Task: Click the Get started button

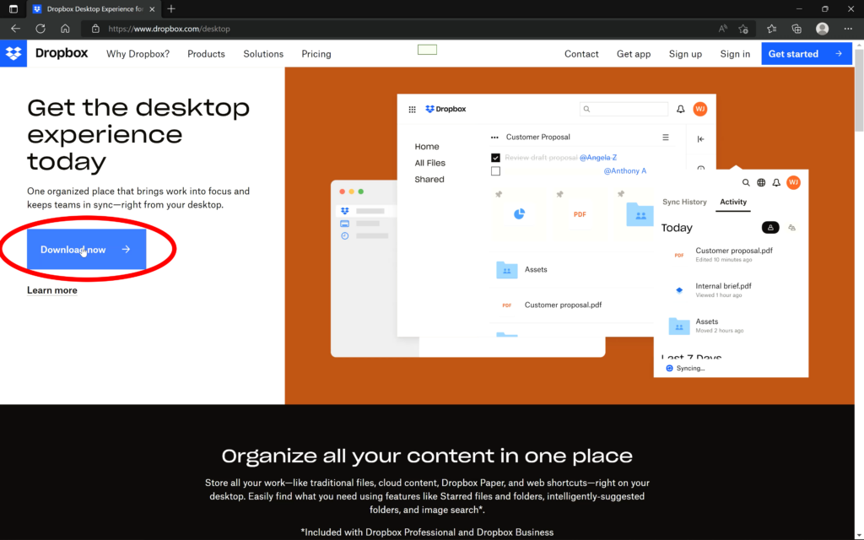Action: (x=807, y=54)
